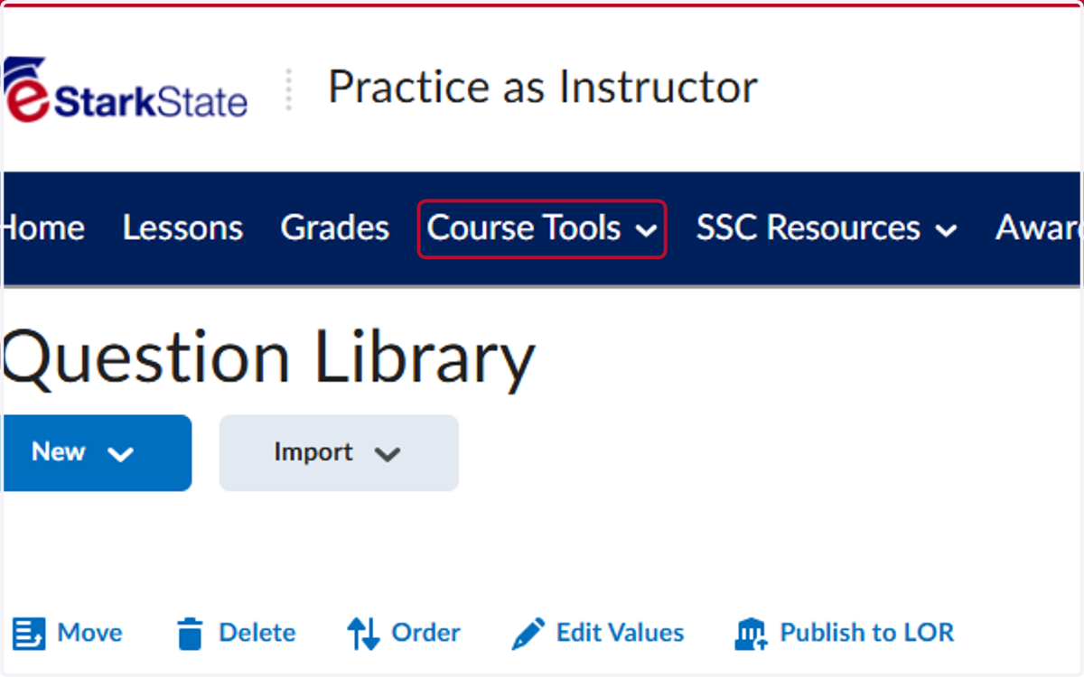The height and width of the screenshot is (677, 1084).
Task: Click the Move icon
Action: click(x=29, y=634)
